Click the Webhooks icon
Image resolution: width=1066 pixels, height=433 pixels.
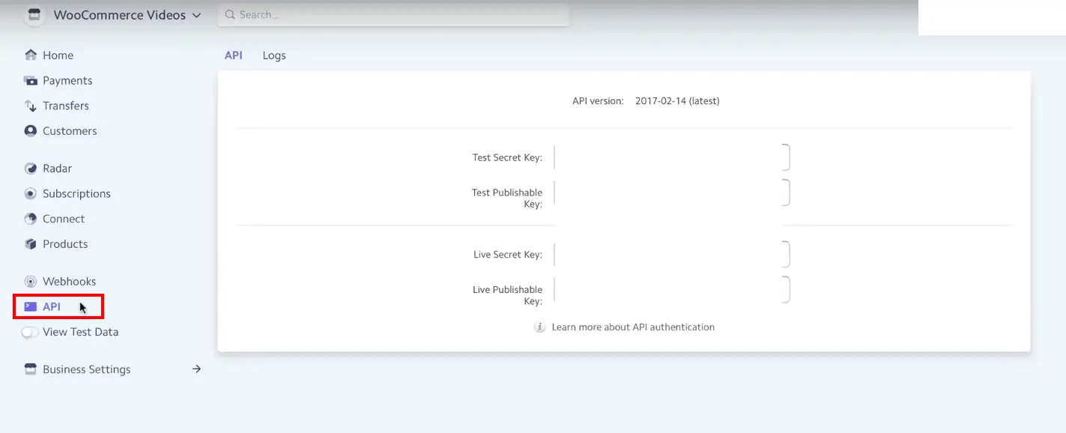coord(31,282)
